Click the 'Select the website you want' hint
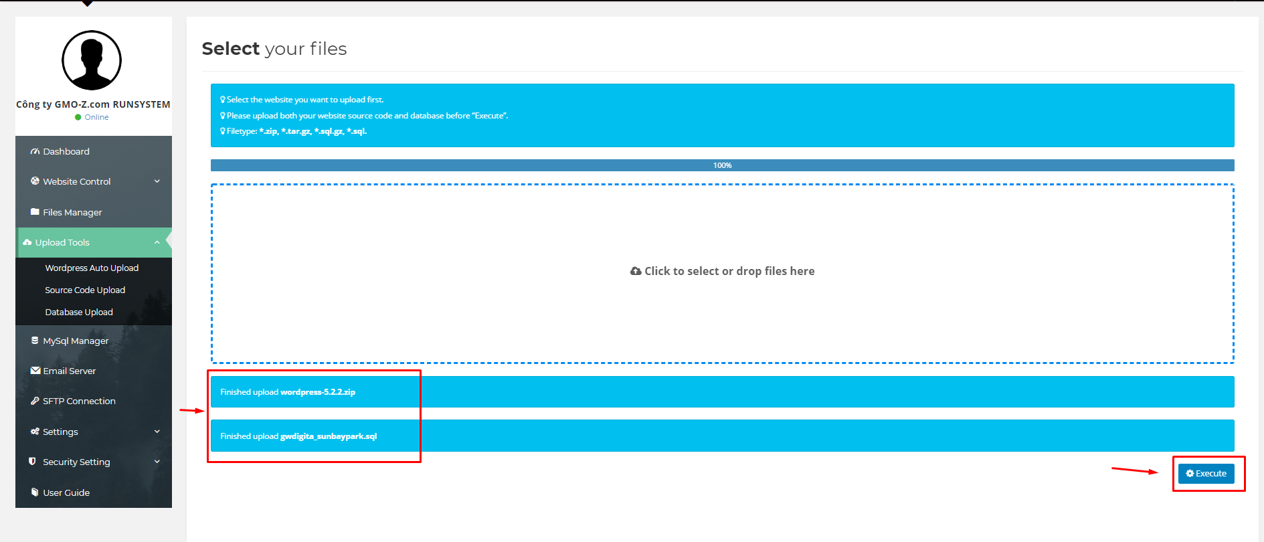 click(x=302, y=100)
